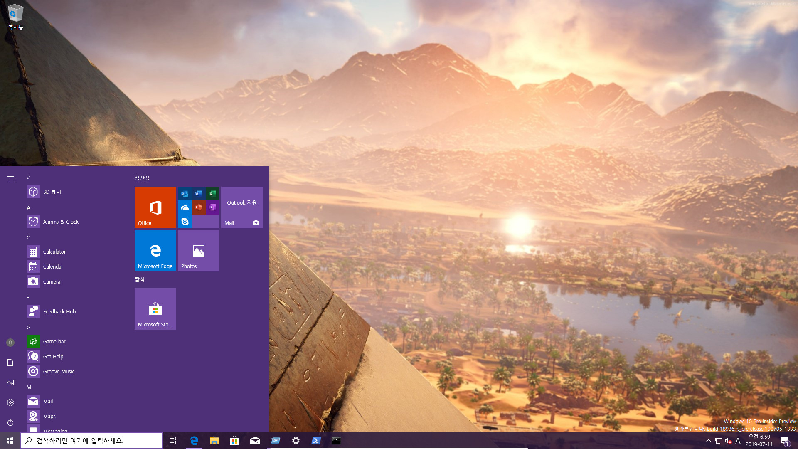Open Outlook in Office apps tile
This screenshot has width=798, height=449.
185,193
